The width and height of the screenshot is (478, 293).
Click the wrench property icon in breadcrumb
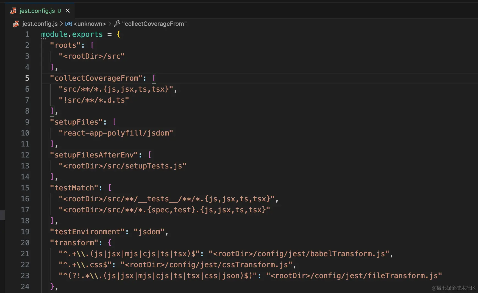(x=117, y=24)
